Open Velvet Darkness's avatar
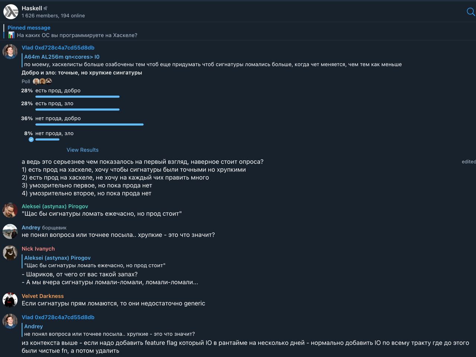Viewport: 476px width, 357px height. pos(10,300)
